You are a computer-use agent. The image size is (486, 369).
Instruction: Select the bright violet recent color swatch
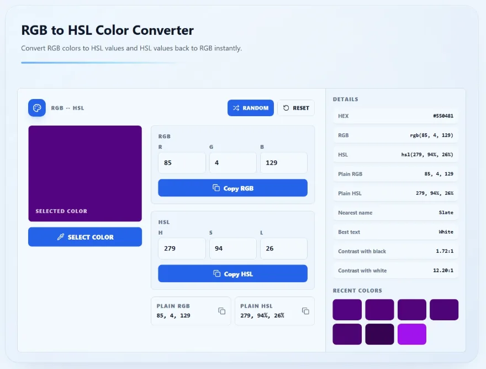(412, 334)
